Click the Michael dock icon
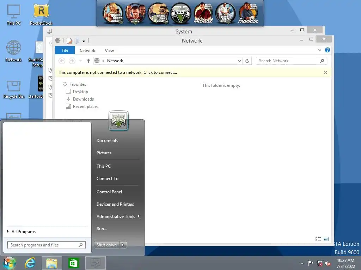This screenshot has height=270, width=361. 203,13
